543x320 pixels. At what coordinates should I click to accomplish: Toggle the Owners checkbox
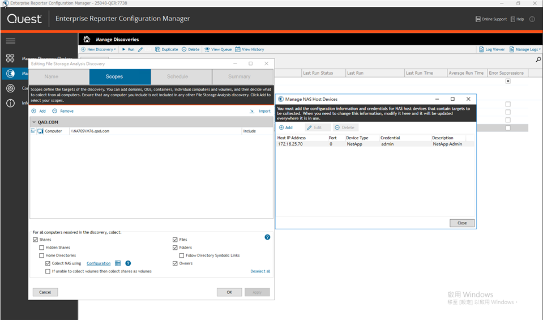(175, 263)
